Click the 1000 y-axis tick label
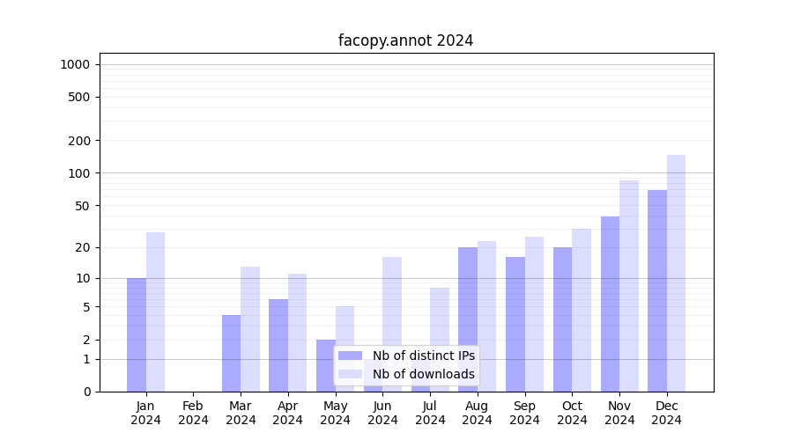 click(x=75, y=64)
